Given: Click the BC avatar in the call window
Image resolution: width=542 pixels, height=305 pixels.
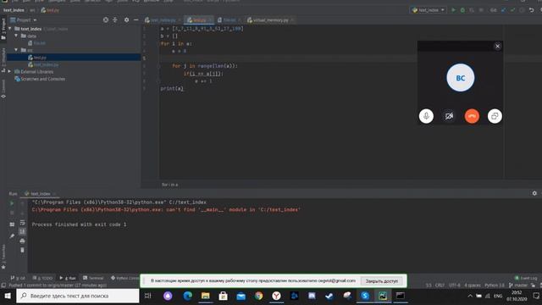Looking at the screenshot, I should coord(461,78).
